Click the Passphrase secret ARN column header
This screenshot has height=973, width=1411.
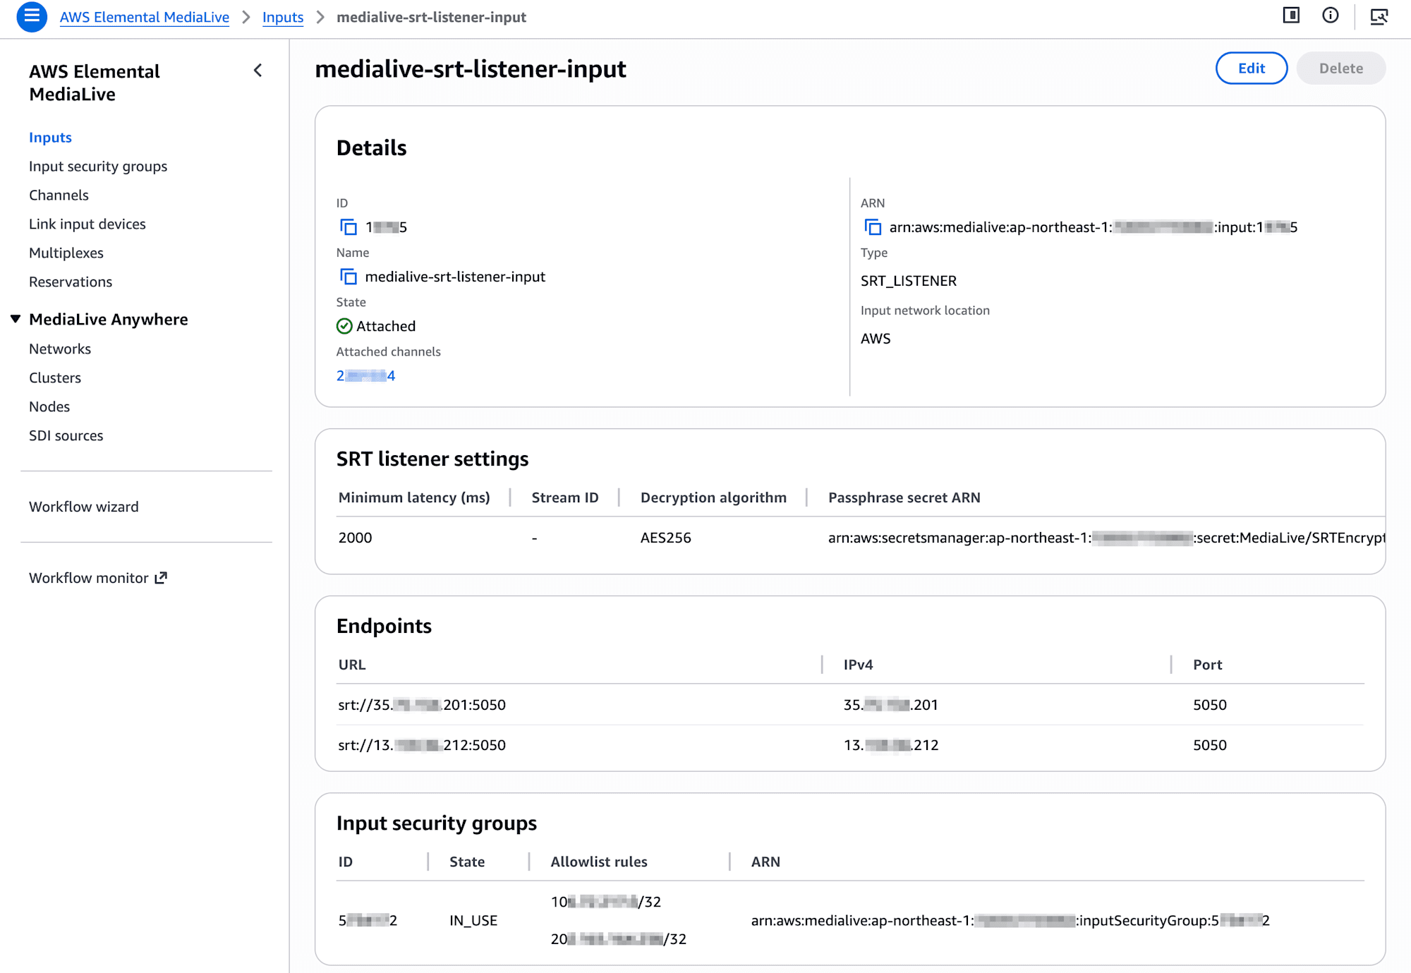(904, 497)
